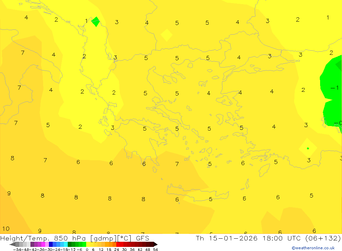Click the dark blue swatch in the legend
The width and height of the screenshot is (342, 251).
point(51,244)
